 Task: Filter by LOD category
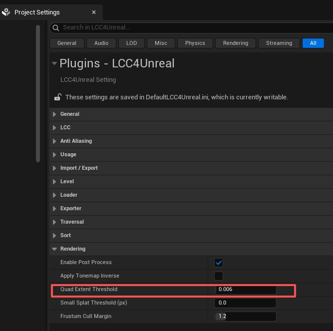tap(131, 43)
